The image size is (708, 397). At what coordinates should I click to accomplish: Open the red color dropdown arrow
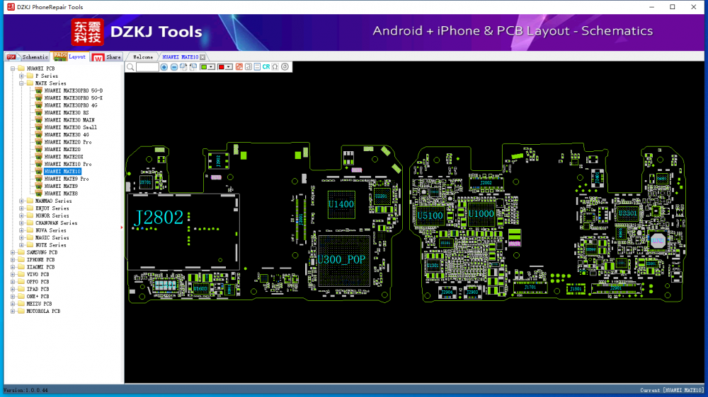coord(229,67)
